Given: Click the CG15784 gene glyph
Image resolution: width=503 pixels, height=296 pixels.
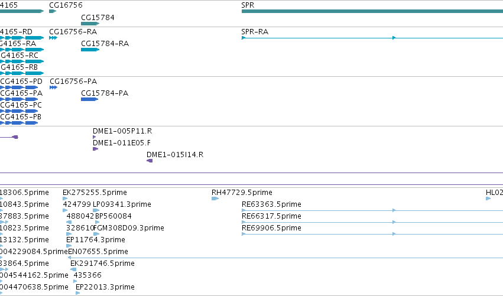Looking at the screenshot, I should coord(90,24).
